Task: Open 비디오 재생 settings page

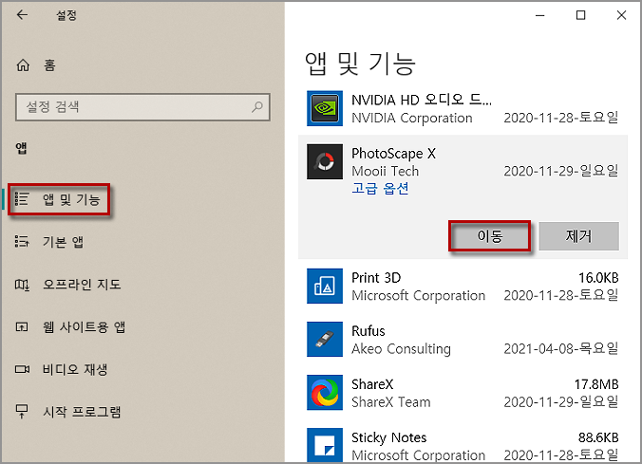Action: [75, 369]
